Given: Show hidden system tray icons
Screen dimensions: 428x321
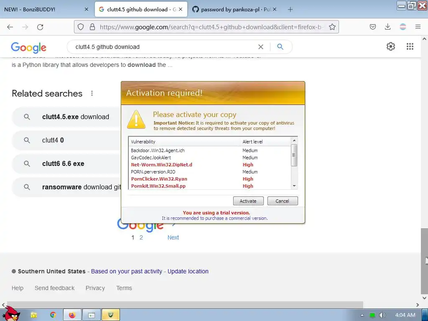Looking at the screenshot, I should [x=362, y=315].
